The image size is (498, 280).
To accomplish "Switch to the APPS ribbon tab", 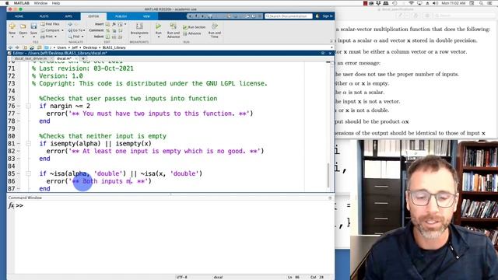I will (x=68, y=16).
